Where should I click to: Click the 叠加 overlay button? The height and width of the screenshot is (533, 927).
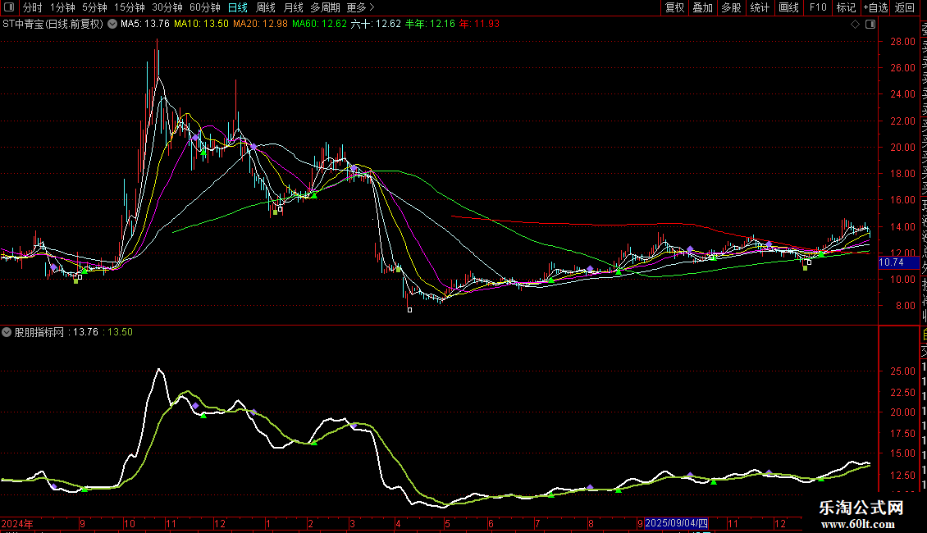[x=703, y=7]
